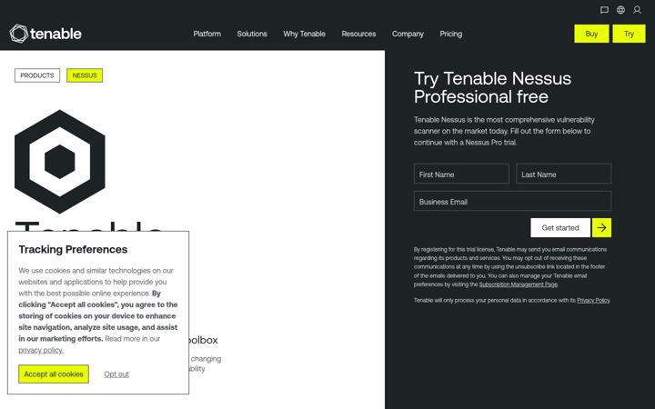Image resolution: width=655 pixels, height=409 pixels.
Task: Open the chat icon in top bar
Action: [x=604, y=10]
